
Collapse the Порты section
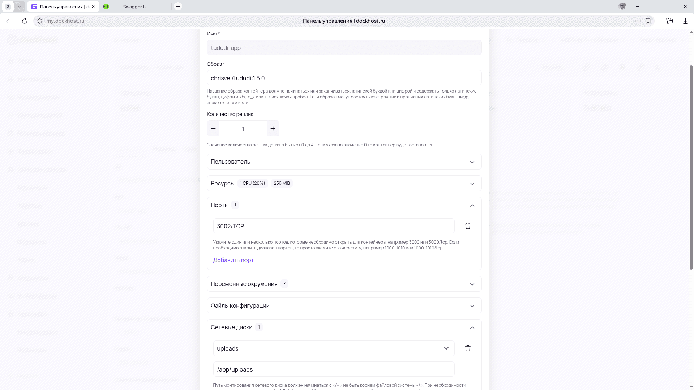coord(344,205)
